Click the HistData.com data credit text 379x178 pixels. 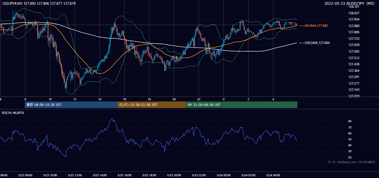pyautogui.click(x=352, y=162)
